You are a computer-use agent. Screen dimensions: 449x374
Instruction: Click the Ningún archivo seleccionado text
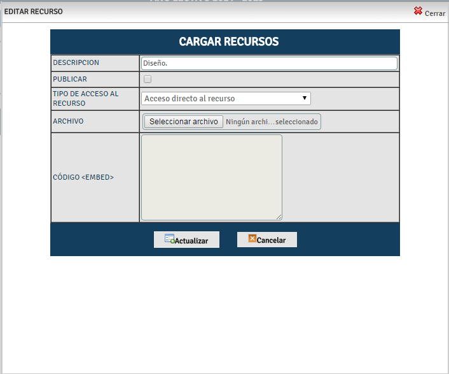click(272, 122)
